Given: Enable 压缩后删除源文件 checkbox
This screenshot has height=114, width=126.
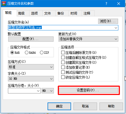Looking at the screenshot, I should point(63,53).
